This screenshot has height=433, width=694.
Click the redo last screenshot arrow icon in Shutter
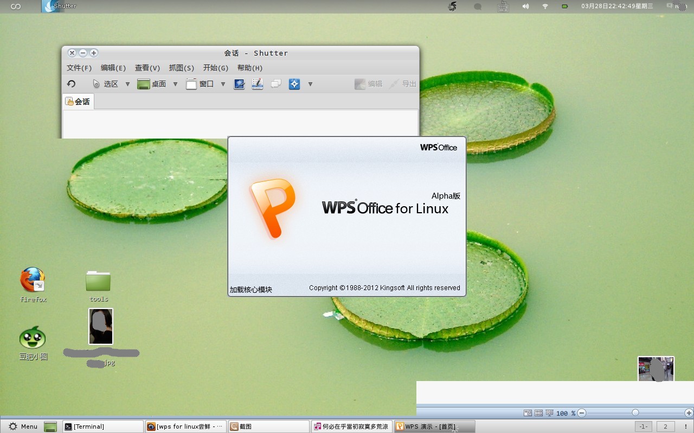point(71,84)
